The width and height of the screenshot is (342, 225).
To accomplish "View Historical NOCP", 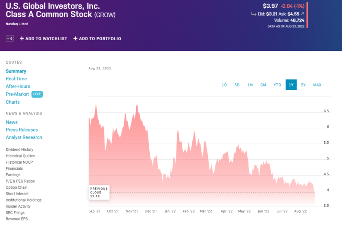I will click(19, 162).
